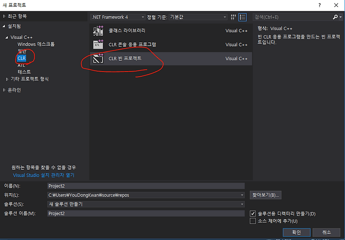The width and height of the screenshot is (345, 240).
Task: Expand the '온라인' node
Action: [4, 90]
